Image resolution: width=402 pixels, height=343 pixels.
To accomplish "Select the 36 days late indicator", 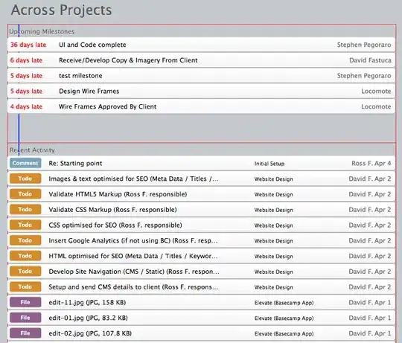I will [x=28, y=45].
